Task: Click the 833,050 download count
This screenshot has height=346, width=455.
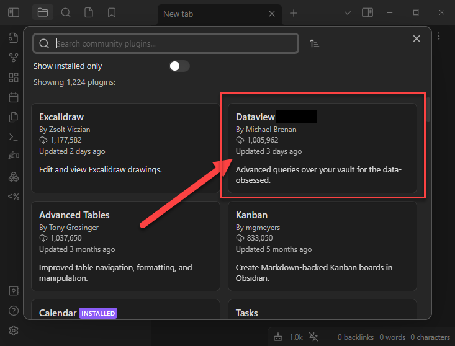Action: pos(259,238)
